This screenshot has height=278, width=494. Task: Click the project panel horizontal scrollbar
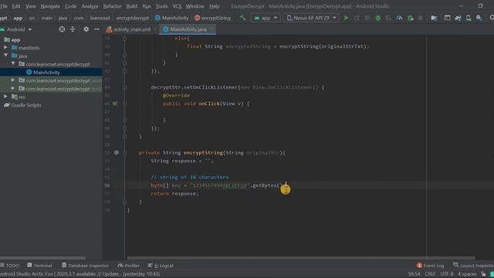pos(42,258)
